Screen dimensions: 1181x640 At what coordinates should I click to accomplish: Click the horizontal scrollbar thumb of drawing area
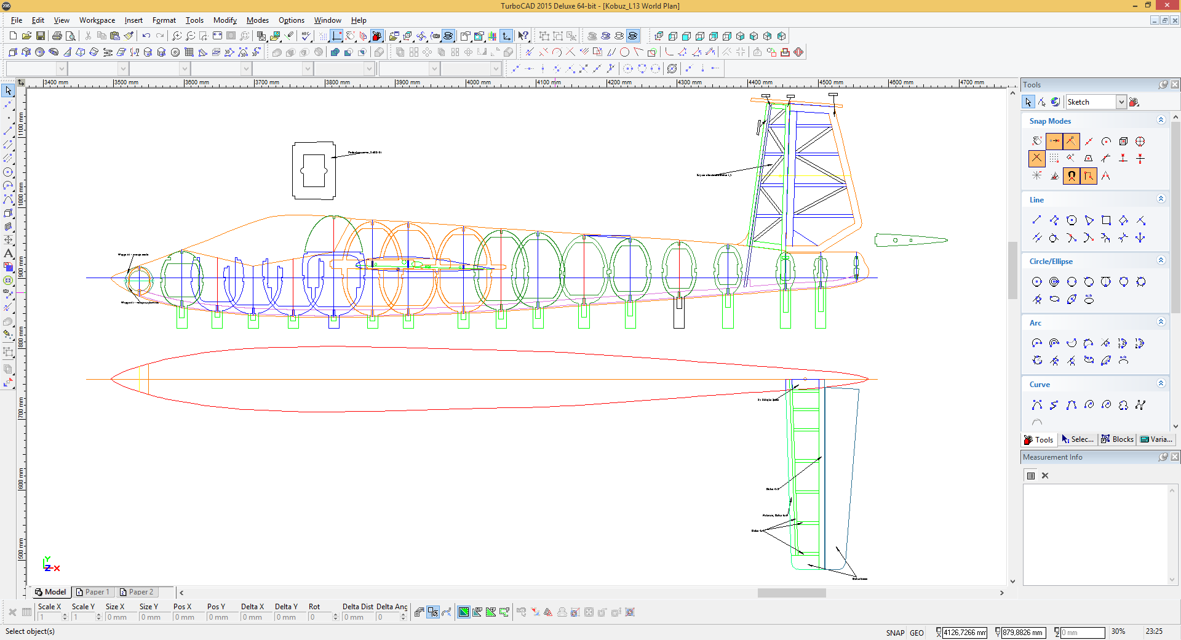(792, 593)
